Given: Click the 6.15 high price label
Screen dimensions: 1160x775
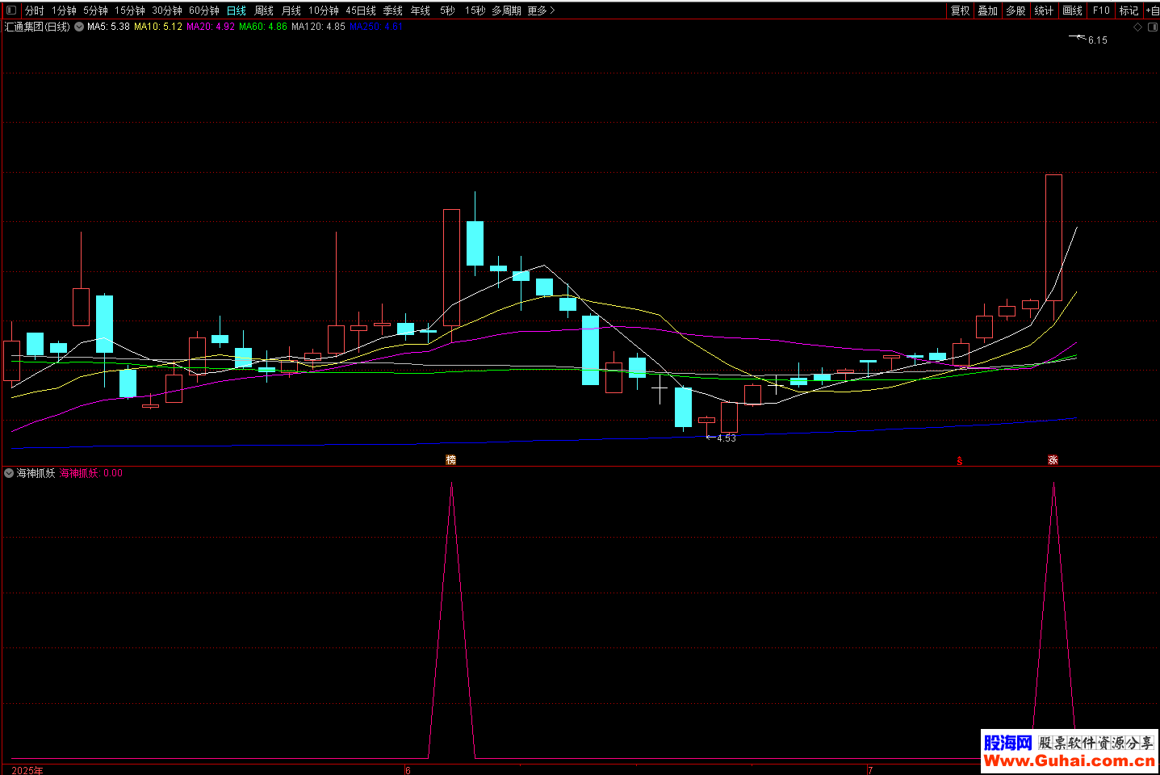Looking at the screenshot, I should click(x=1097, y=40).
